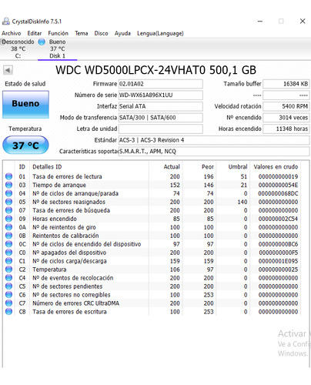Click the buffer size field 16384 KB
Screen dimensions: 311x385
286,84
